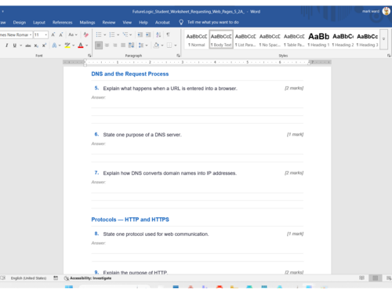Apply the List Paragraph style
Image resolution: width=392 pixels, height=294 pixels.
[245, 39]
